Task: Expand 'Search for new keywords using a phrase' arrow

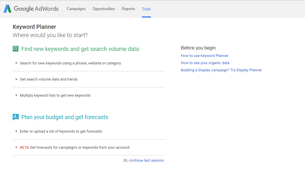Action: click(16, 63)
